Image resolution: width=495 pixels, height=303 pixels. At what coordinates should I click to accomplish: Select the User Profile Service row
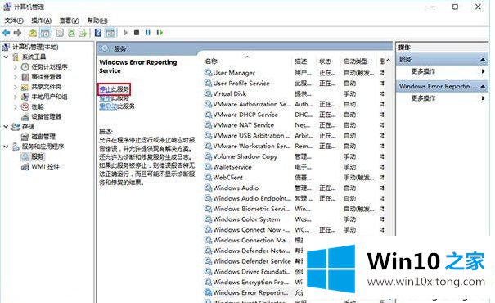pos(294,83)
